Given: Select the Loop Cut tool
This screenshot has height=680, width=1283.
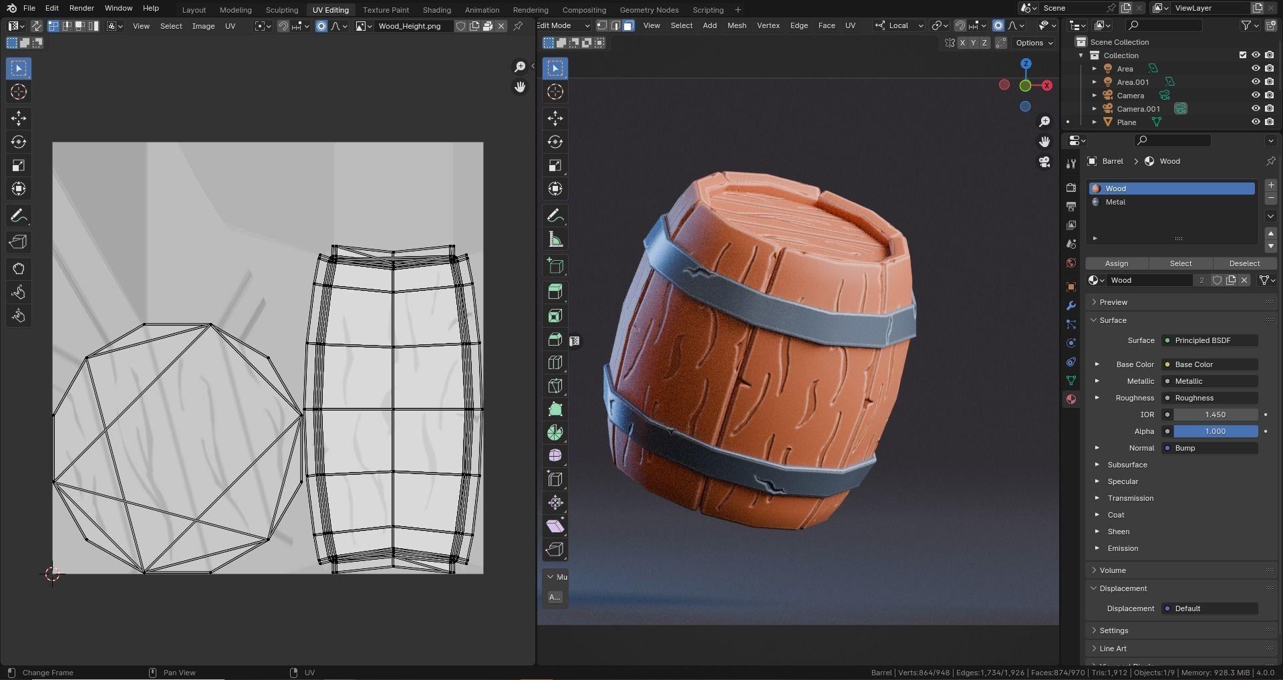Looking at the screenshot, I should (x=555, y=362).
